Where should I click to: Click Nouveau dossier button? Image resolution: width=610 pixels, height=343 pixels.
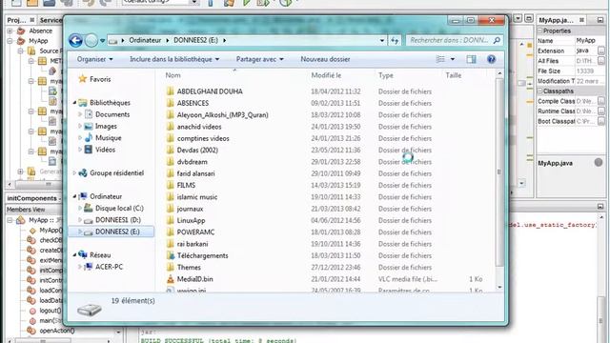tap(325, 59)
